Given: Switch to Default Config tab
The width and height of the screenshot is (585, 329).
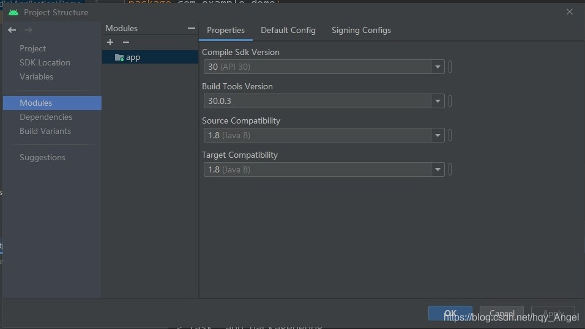Looking at the screenshot, I should (x=288, y=31).
